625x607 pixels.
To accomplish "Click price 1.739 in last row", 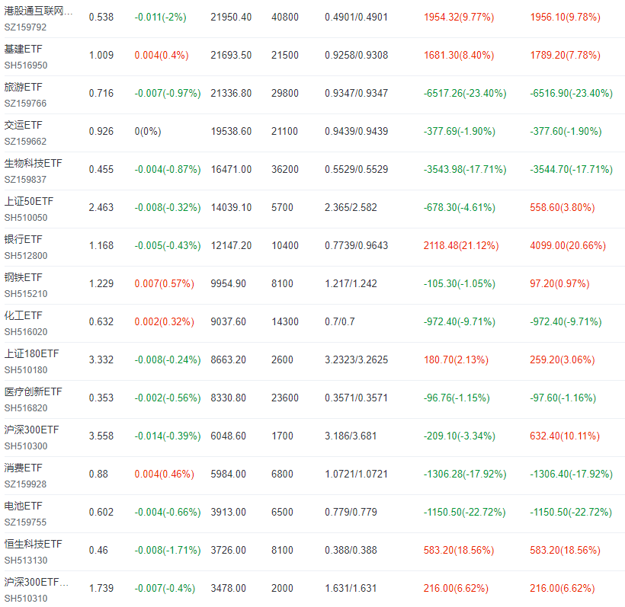I will (x=101, y=588).
